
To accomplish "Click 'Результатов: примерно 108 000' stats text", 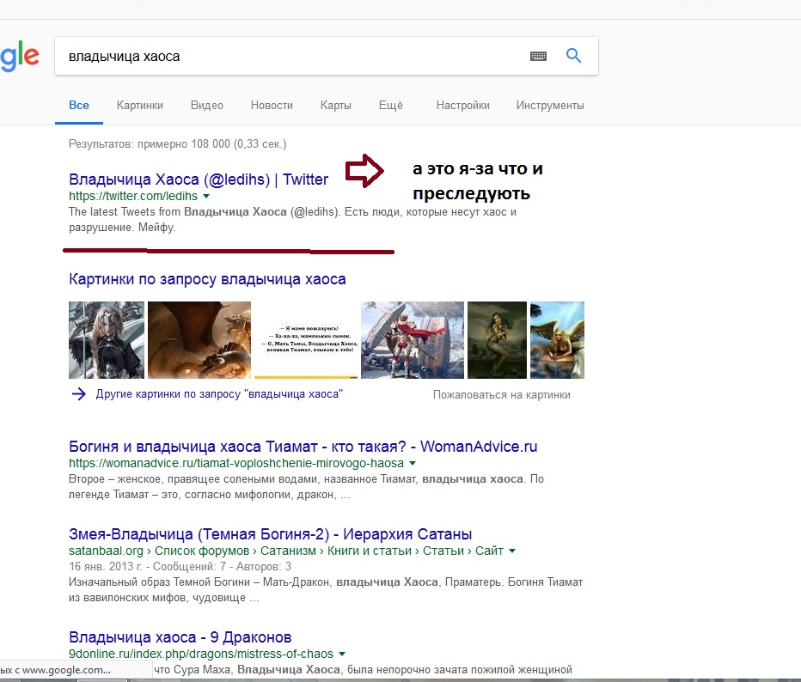I will pyautogui.click(x=178, y=144).
